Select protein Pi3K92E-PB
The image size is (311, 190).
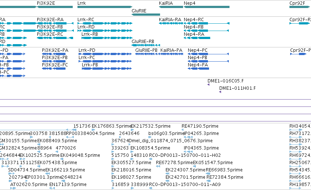coord(55,58)
